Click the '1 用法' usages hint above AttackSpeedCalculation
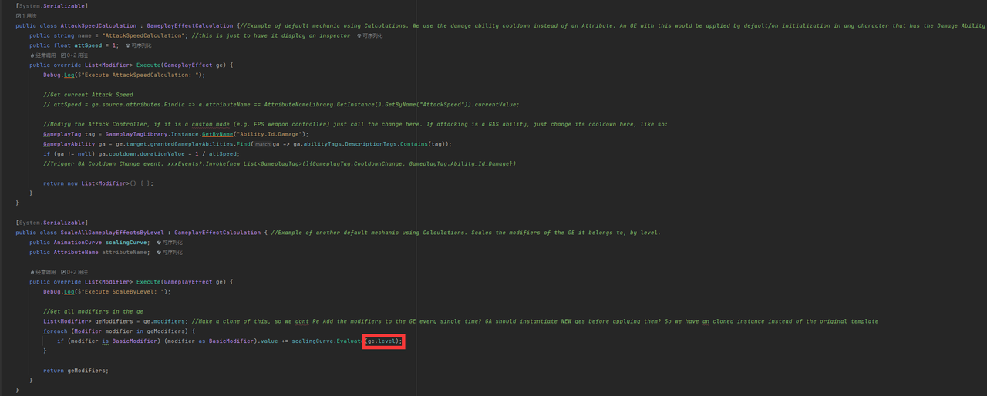Viewport: 987px width, 396px height. [x=28, y=15]
